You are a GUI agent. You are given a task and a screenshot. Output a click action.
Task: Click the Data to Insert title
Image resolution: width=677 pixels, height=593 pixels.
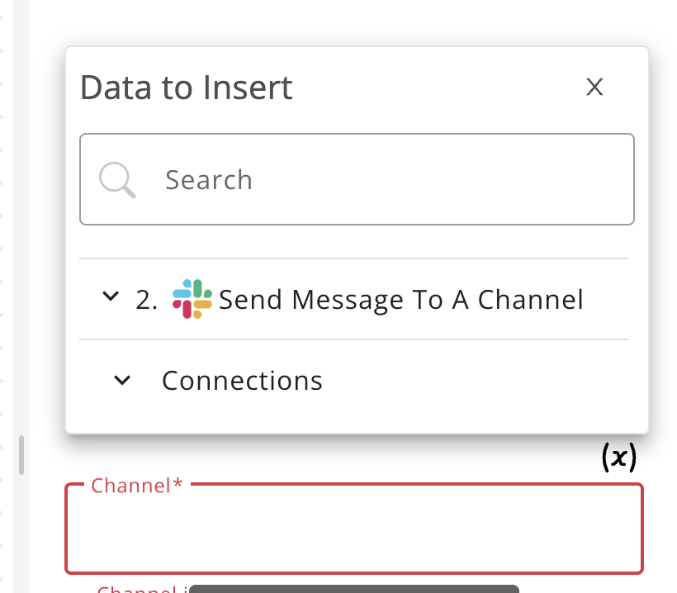[187, 87]
